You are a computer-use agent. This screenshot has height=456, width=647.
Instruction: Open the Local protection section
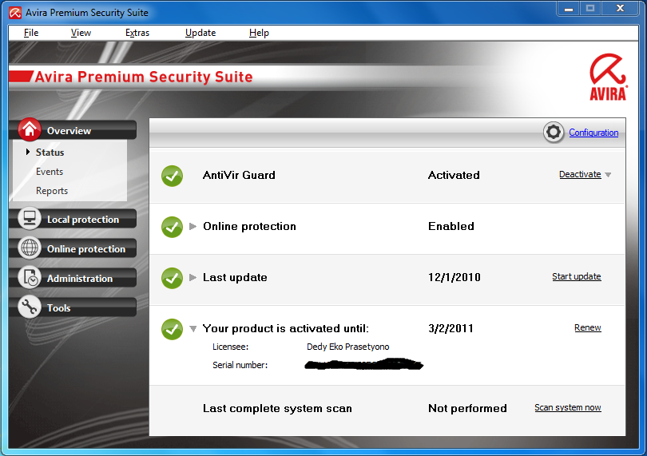pos(83,220)
